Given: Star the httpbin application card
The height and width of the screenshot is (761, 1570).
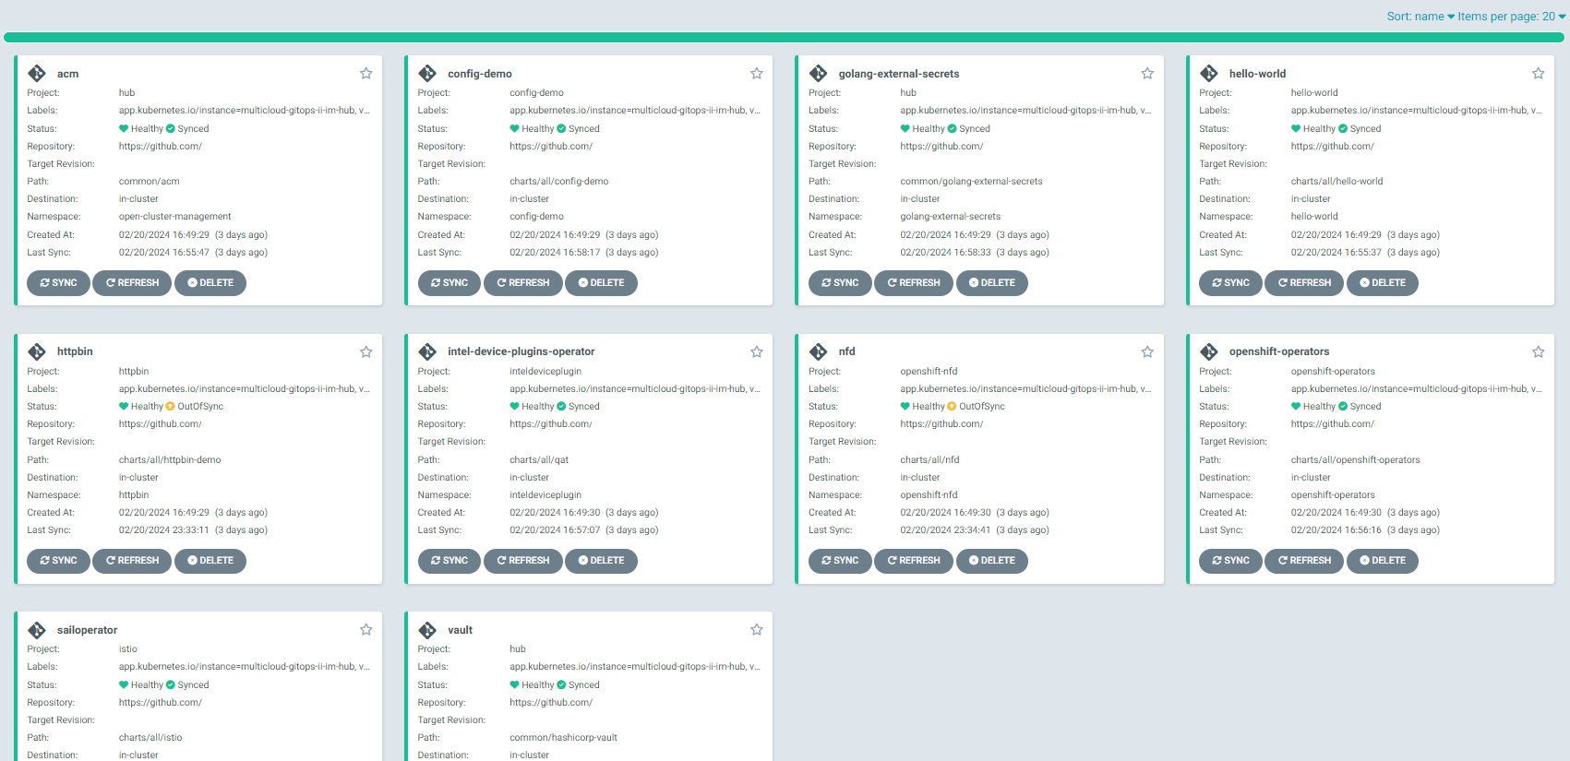Looking at the screenshot, I should tap(366, 351).
